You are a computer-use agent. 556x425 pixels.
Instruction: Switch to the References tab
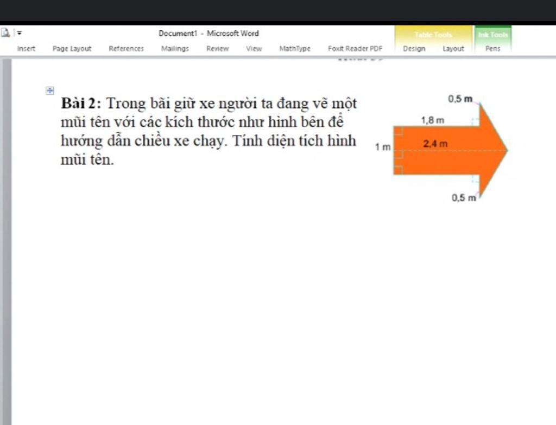[x=126, y=49]
